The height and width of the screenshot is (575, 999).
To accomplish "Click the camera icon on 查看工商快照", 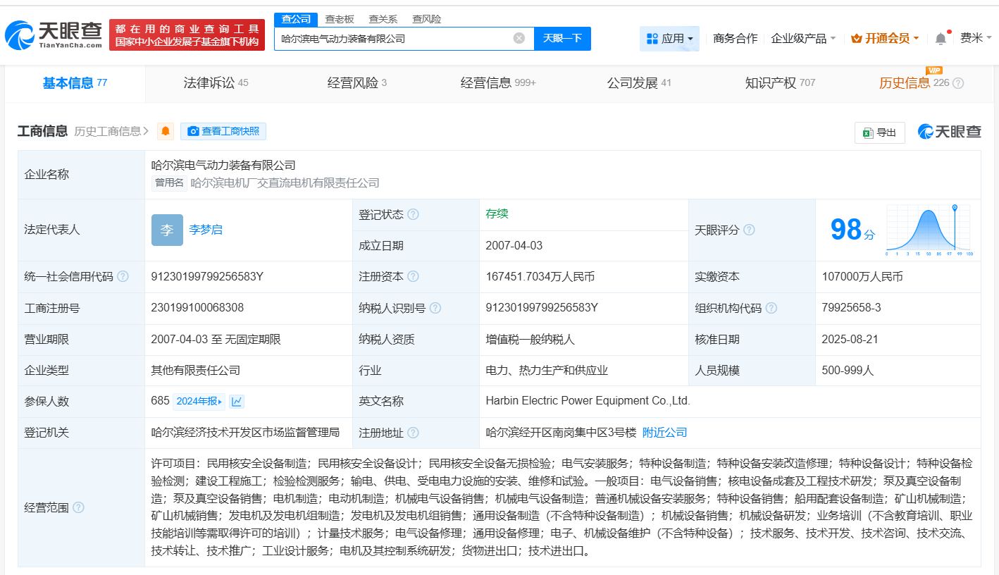I will 192,131.
